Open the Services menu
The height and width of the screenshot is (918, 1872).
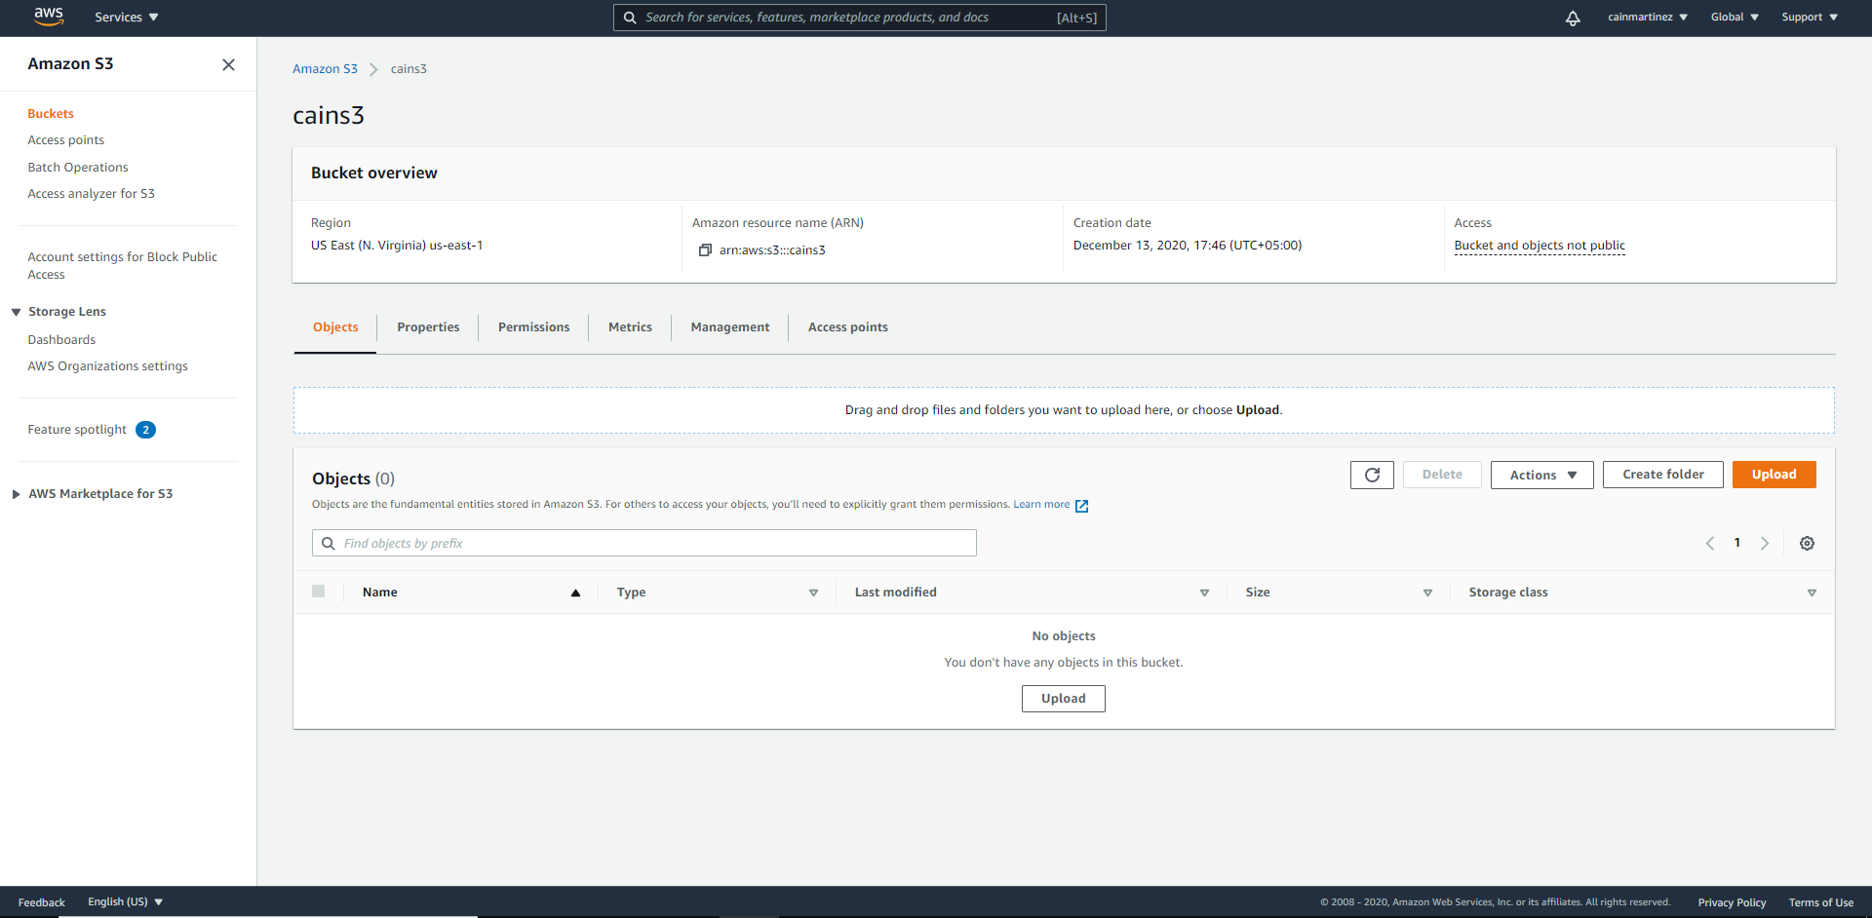125,17
